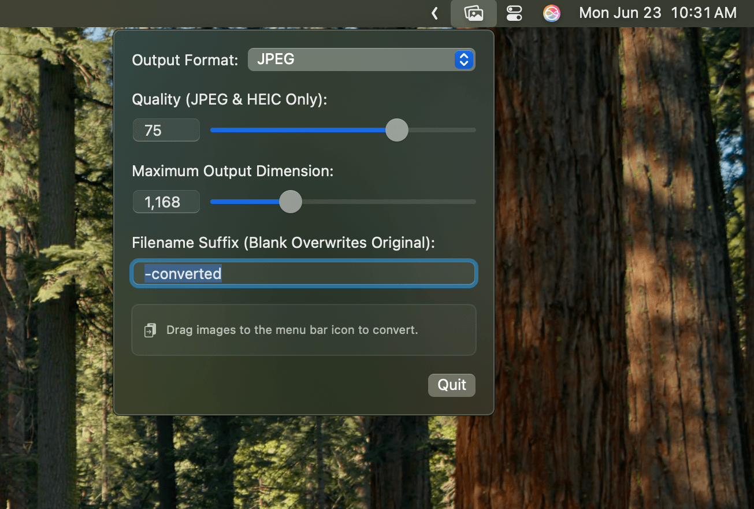Click the date Mon Jun 23 in menu bar
The image size is (754, 509).
tap(619, 13)
